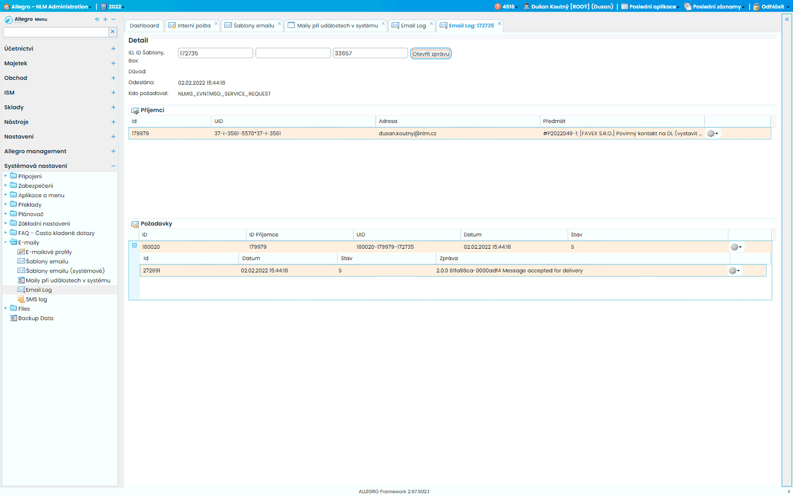Open E-mailové profily in the tree
The height and width of the screenshot is (496, 793).
pyautogui.click(x=49, y=252)
